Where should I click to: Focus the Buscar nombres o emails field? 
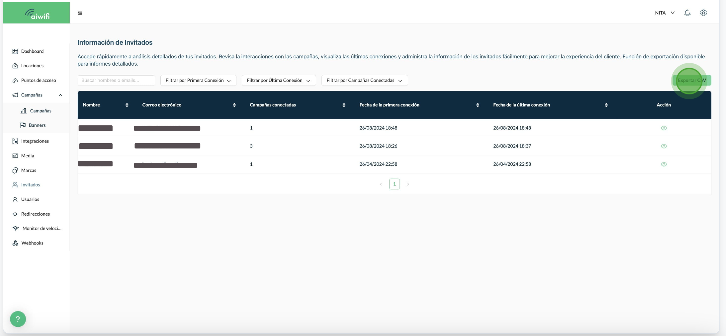coord(116,80)
